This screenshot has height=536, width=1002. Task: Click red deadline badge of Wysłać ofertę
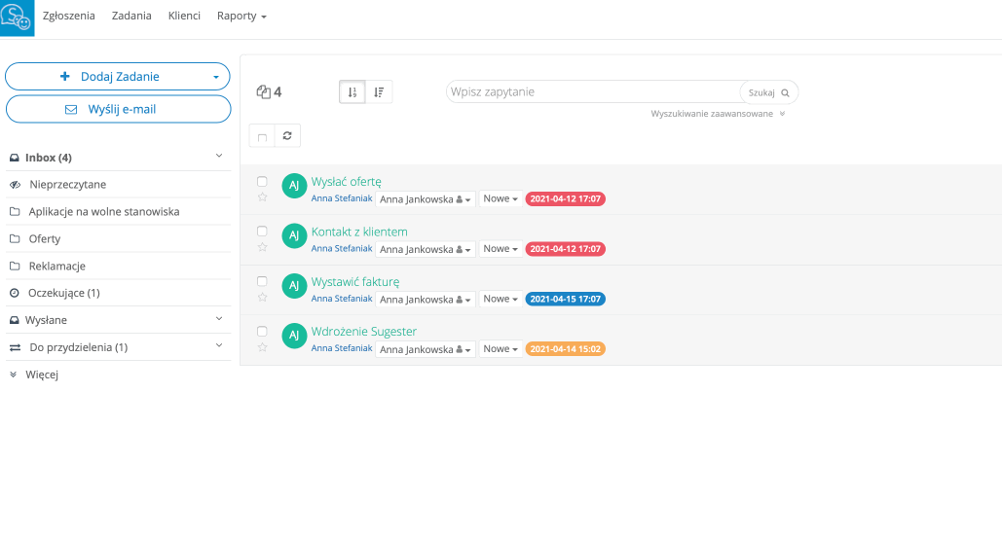(566, 199)
